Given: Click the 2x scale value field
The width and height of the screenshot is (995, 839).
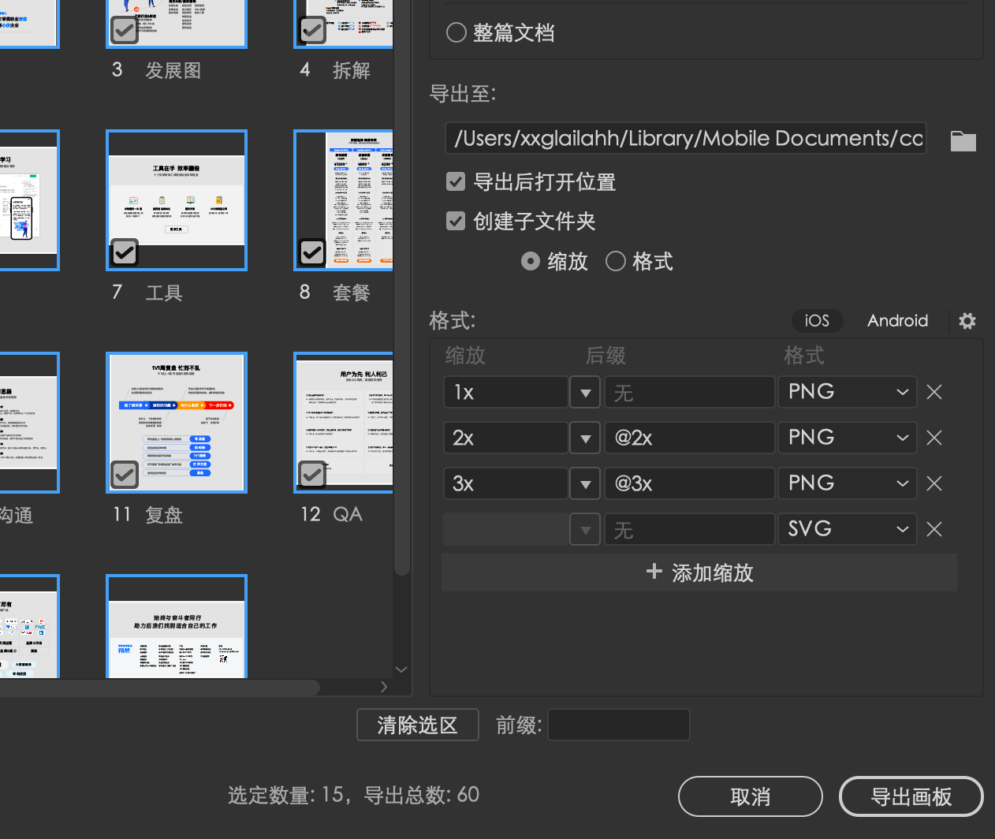Looking at the screenshot, I should pyautogui.click(x=506, y=438).
